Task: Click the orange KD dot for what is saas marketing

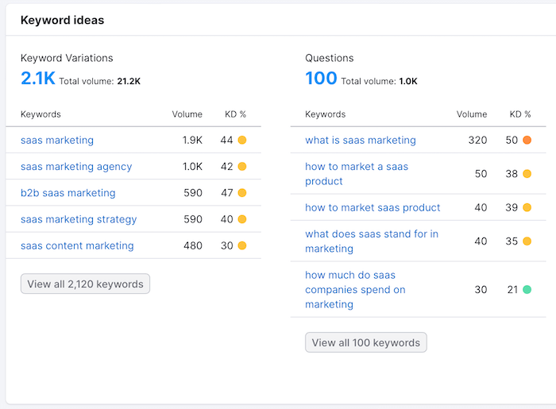Action: [527, 141]
